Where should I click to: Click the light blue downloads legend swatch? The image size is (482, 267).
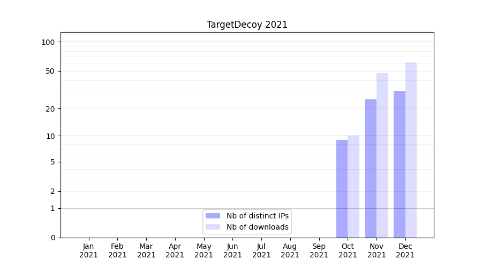(213, 227)
